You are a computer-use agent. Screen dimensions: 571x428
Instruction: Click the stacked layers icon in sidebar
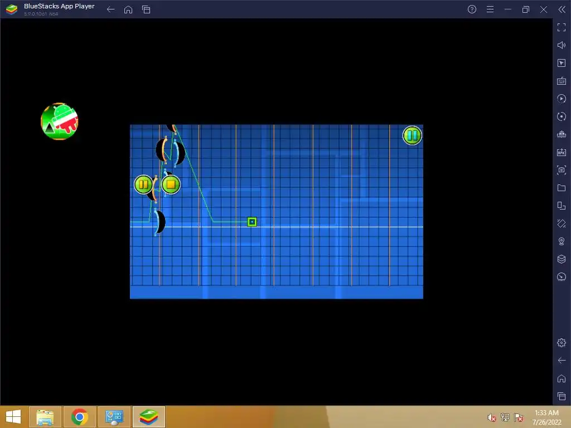tap(562, 259)
